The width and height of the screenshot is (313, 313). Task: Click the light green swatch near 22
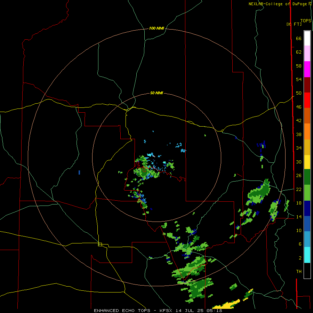tap(307, 193)
